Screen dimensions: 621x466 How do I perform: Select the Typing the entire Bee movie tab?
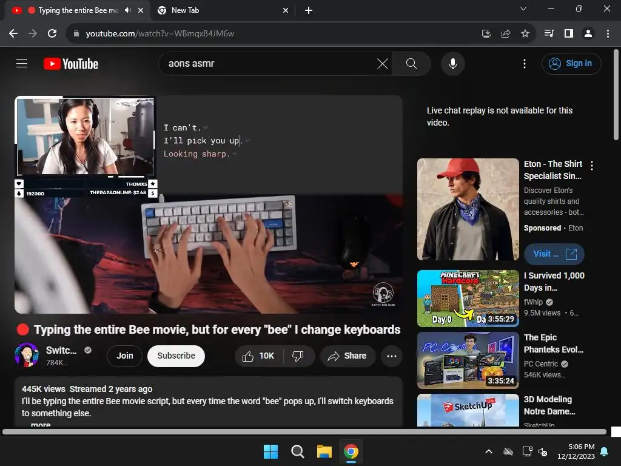(78, 10)
